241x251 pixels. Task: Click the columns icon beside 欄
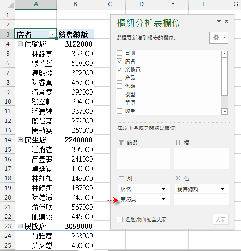(x=178, y=142)
